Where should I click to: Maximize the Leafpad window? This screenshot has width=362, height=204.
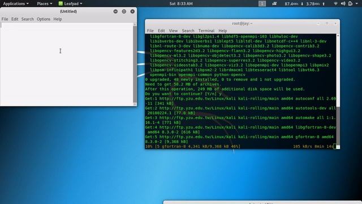(124, 11)
